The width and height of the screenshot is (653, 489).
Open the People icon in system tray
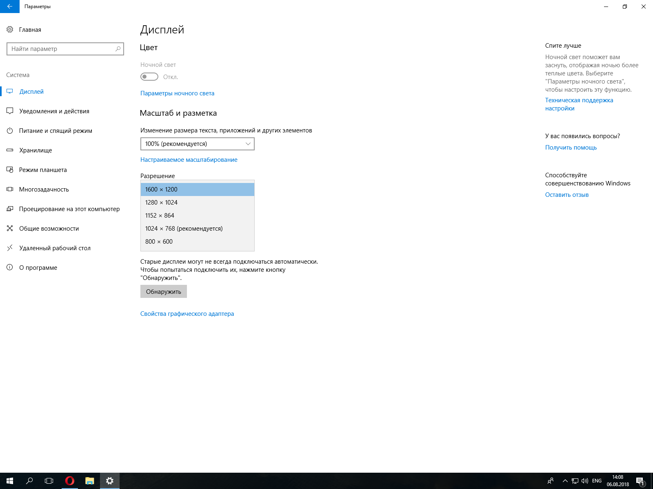coord(551,481)
